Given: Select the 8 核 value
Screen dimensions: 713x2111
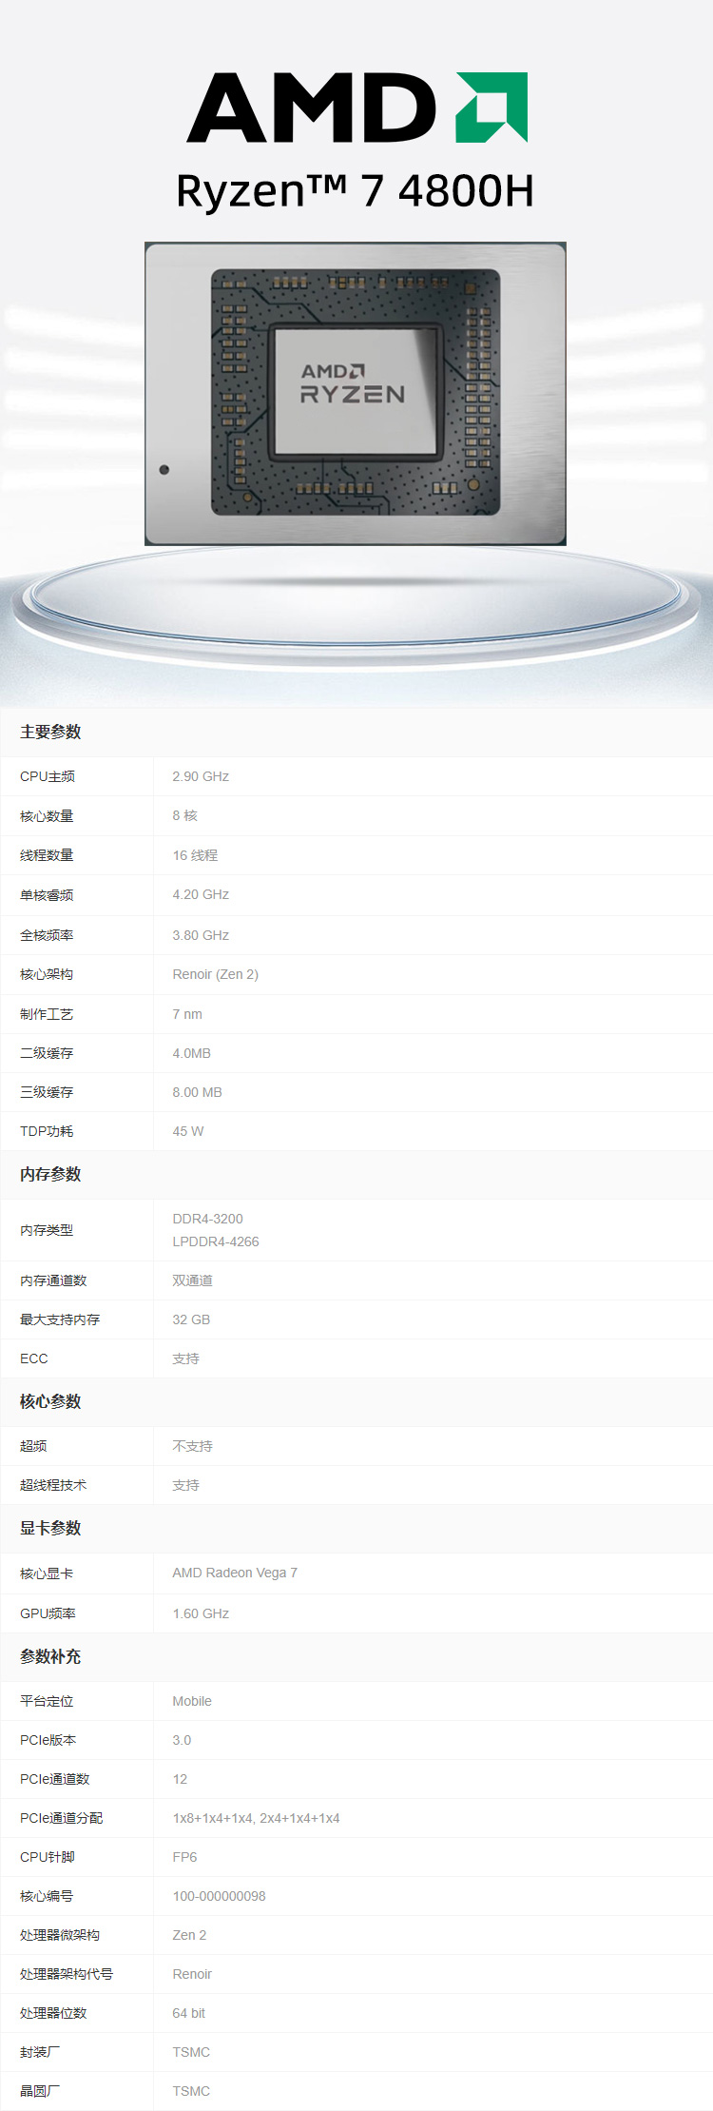Looking at the screenshot, I should click(185, 815).
